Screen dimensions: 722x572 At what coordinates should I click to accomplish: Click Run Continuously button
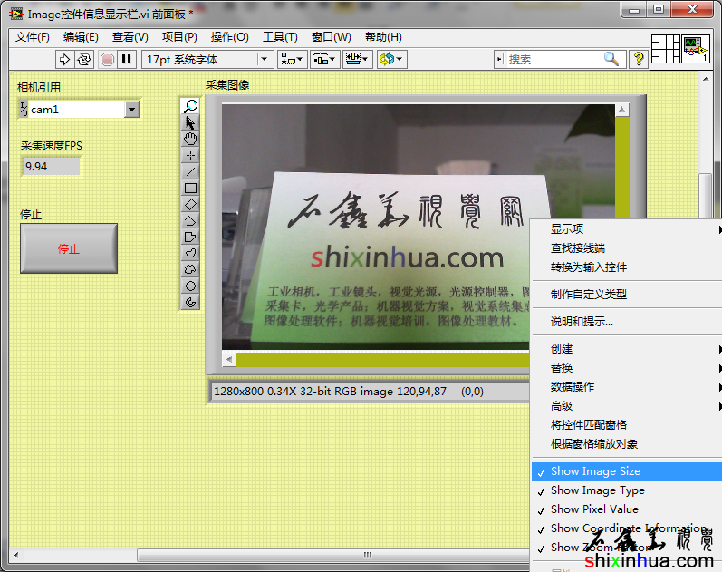[84, 59]
